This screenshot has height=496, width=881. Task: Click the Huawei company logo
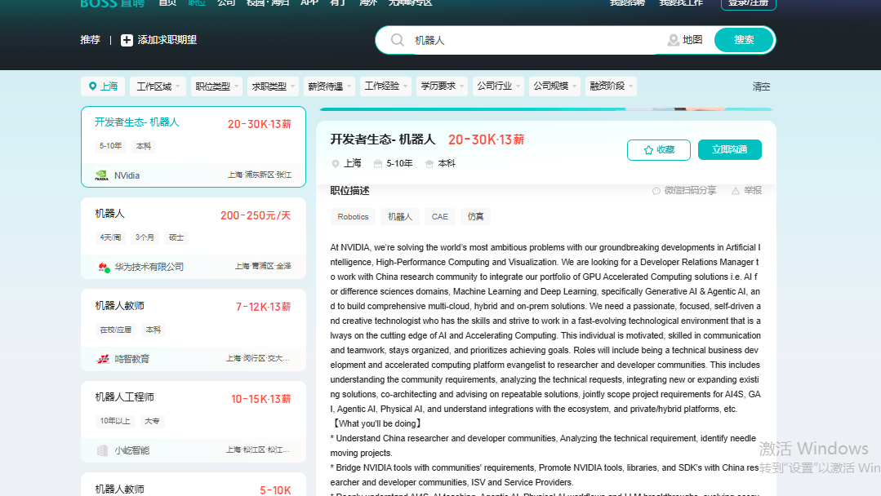(x=103, y=267)
